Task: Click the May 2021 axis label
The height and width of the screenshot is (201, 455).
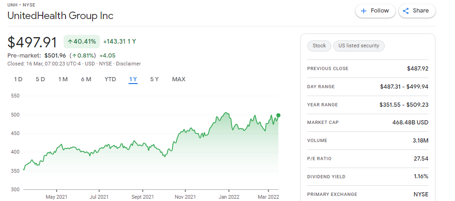Action: tap(57, 197)
